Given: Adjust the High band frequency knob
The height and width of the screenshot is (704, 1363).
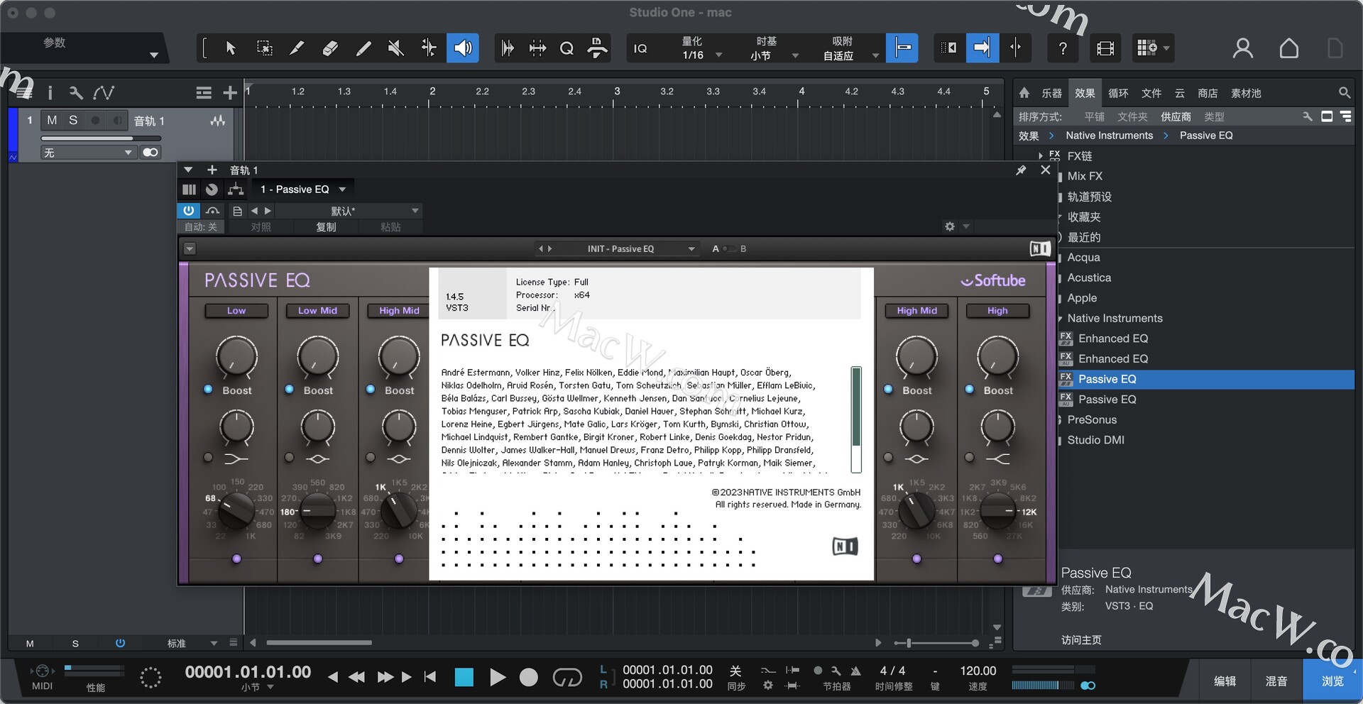Looking at the screenshot, I should (997, 510).
